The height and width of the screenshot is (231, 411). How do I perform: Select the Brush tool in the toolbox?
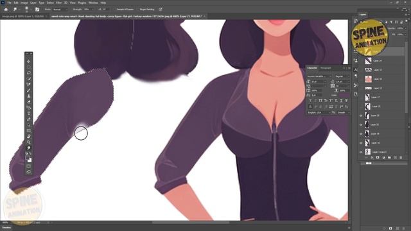pyautogui.click(x=28, y=90)
